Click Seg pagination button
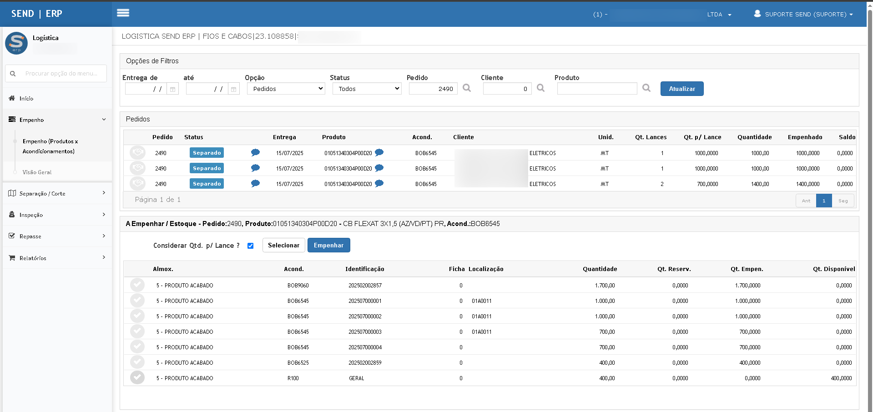 pyautogui.click(x=843, y=201)
